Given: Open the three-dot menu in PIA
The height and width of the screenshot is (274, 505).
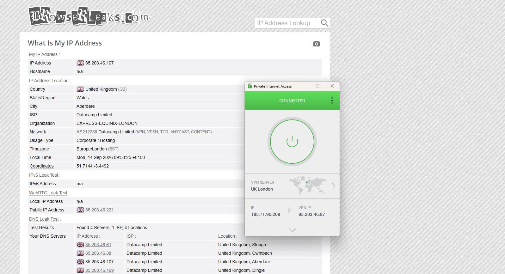Looking at the screenshot, I should [x=332, y=100].
